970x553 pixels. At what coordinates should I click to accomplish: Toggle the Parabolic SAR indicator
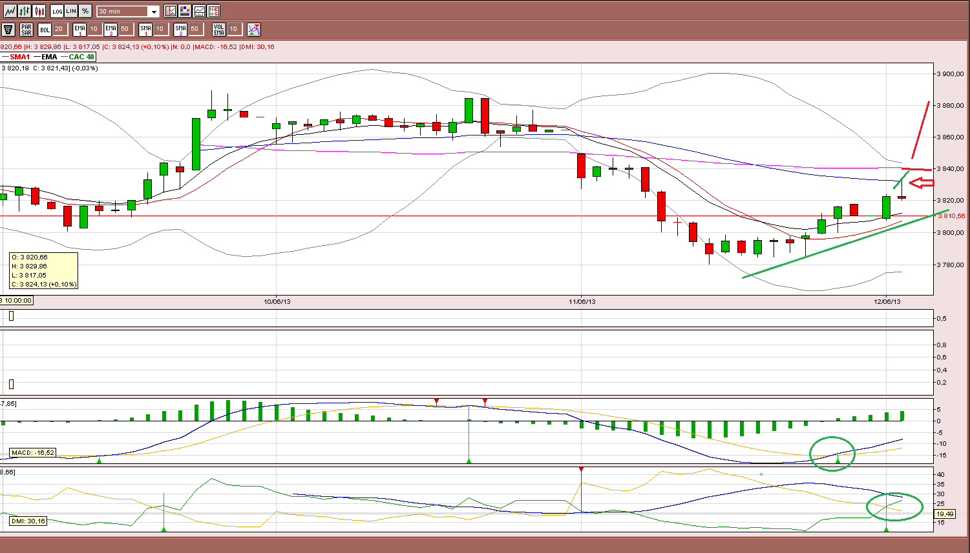point(26,29)
